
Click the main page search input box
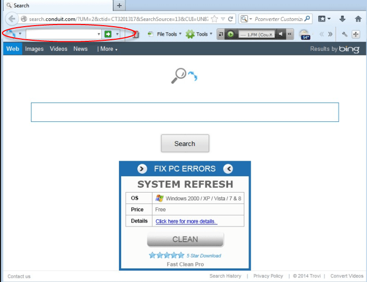(185, 112)
